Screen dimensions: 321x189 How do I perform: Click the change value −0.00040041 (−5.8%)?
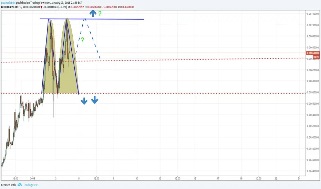[55, 7]
